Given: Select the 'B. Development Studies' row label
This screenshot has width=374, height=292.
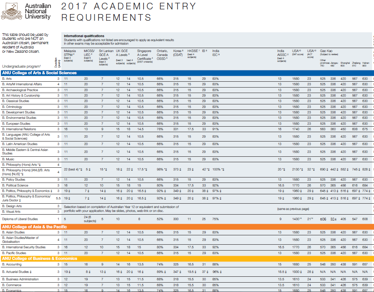Looking at the screenshot, I should [x=19, y=112].
